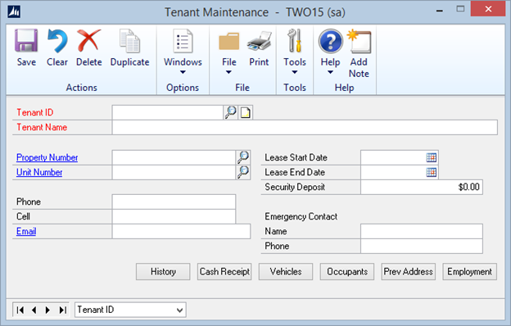Click into the Tenant ID field
Image resolution: width=511 pixels, height=326 pixels.
click(168, 112)
